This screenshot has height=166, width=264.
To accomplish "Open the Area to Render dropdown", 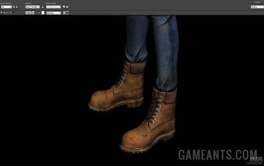I will 6,7.
